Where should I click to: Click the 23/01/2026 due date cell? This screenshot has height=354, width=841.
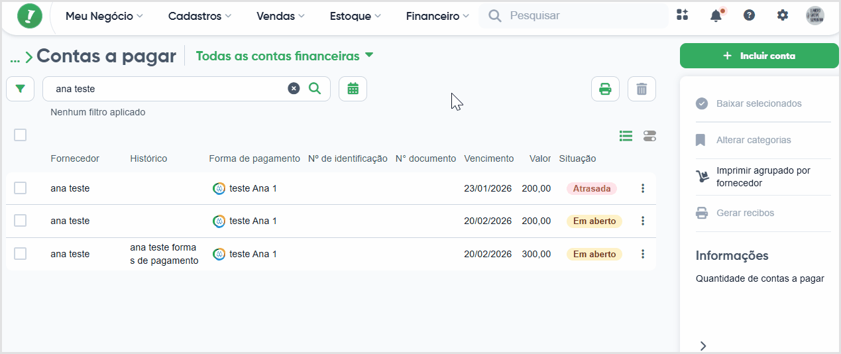click(x=488, y=189)
